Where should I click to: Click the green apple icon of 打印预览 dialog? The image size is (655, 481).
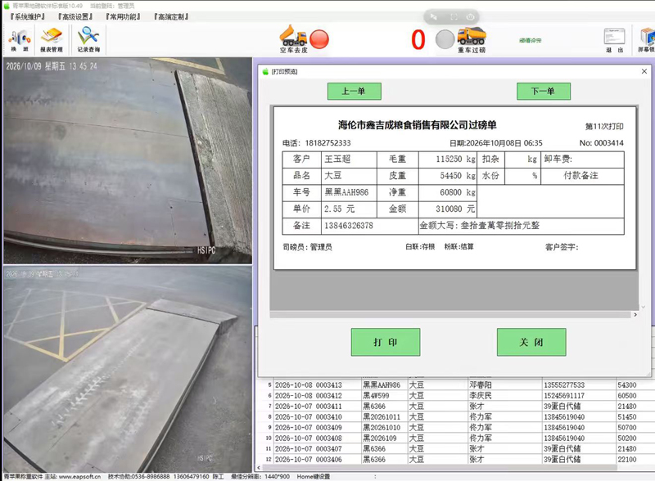pyautogui.click(x=265, y=71)
